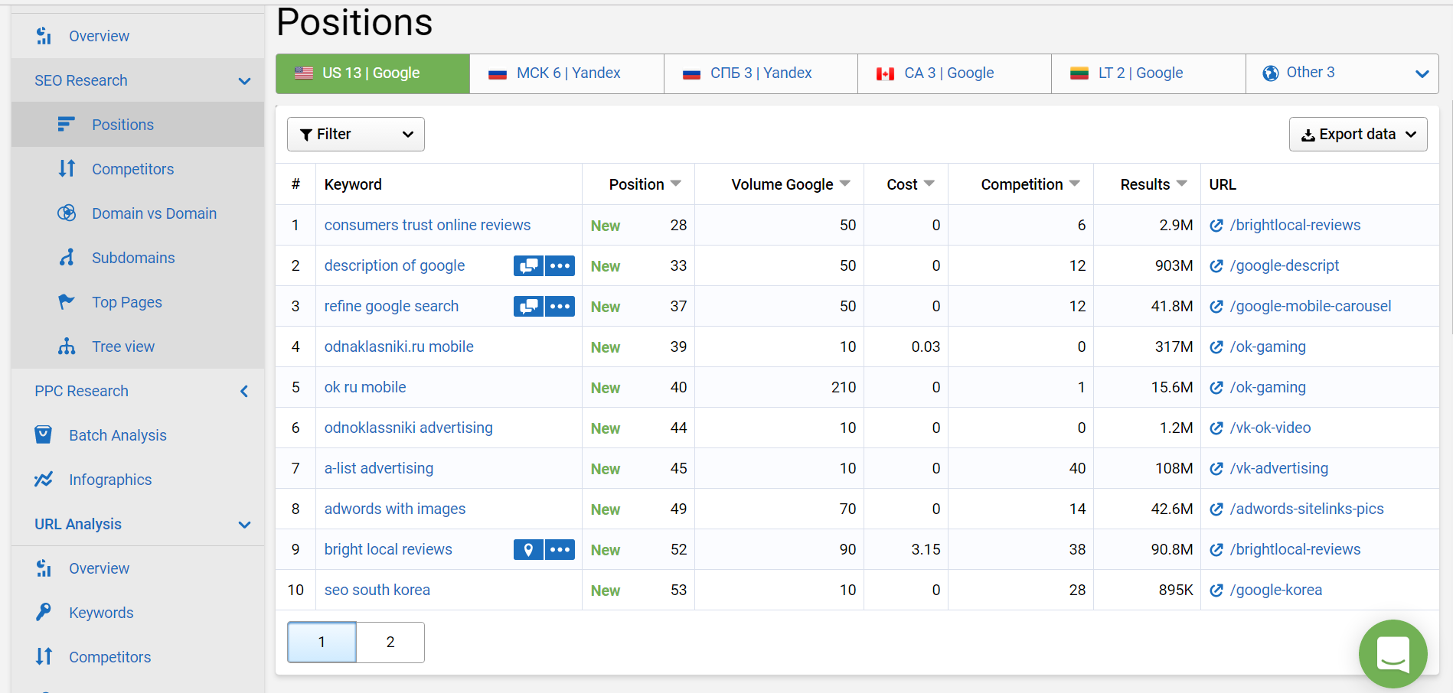Screen dimensions: 1453x693
Task: Switch to the СПБ 3 | Yandex tab
Action: (761, 73)
